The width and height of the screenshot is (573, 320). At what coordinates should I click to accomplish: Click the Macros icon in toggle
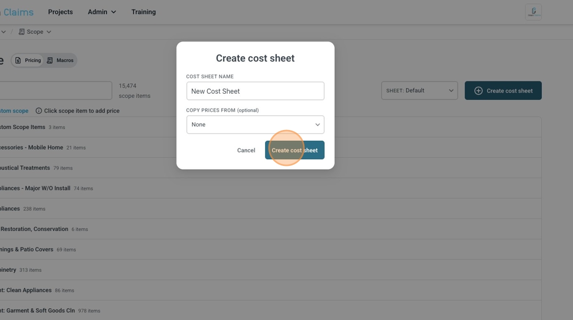click(x=50, y=60)
